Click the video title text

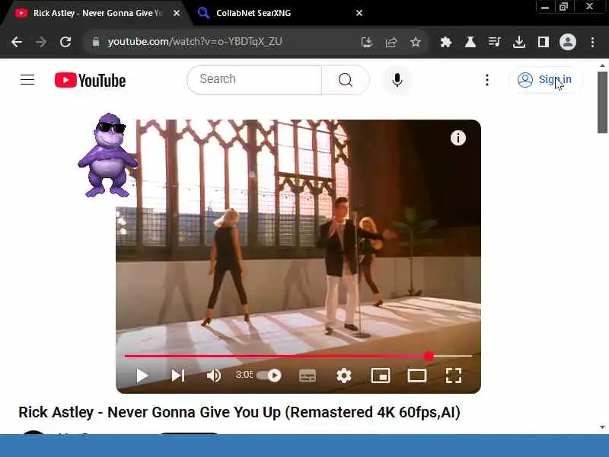239,412
